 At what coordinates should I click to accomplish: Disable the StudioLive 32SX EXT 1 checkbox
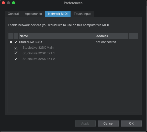[16, 53]
